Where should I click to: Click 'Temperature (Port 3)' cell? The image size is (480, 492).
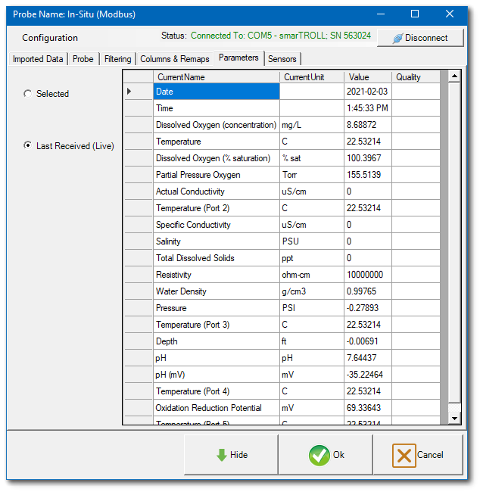tap(217, 325)
